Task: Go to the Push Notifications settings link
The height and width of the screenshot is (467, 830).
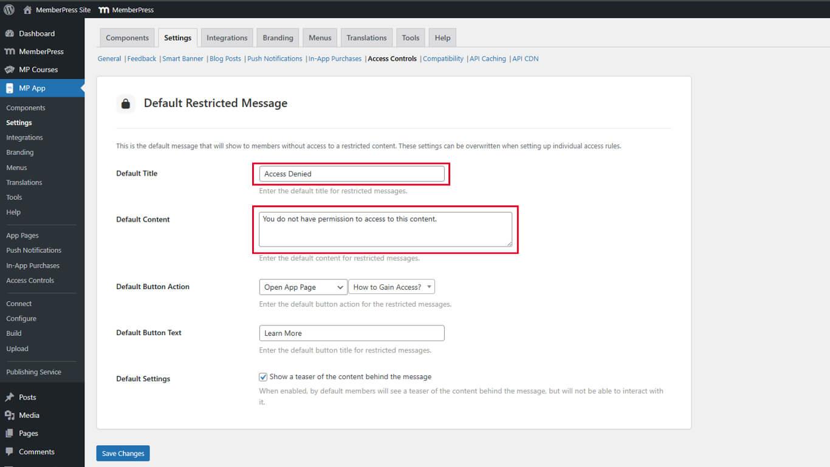Action: (x=275, y=59)
